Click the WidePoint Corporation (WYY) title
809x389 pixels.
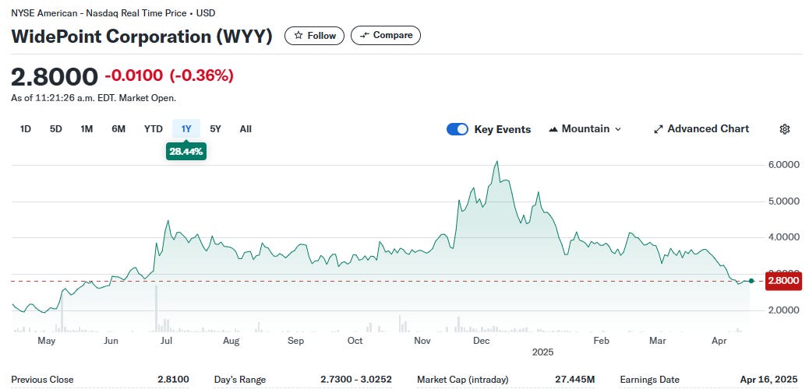click(x=142, y=37)
